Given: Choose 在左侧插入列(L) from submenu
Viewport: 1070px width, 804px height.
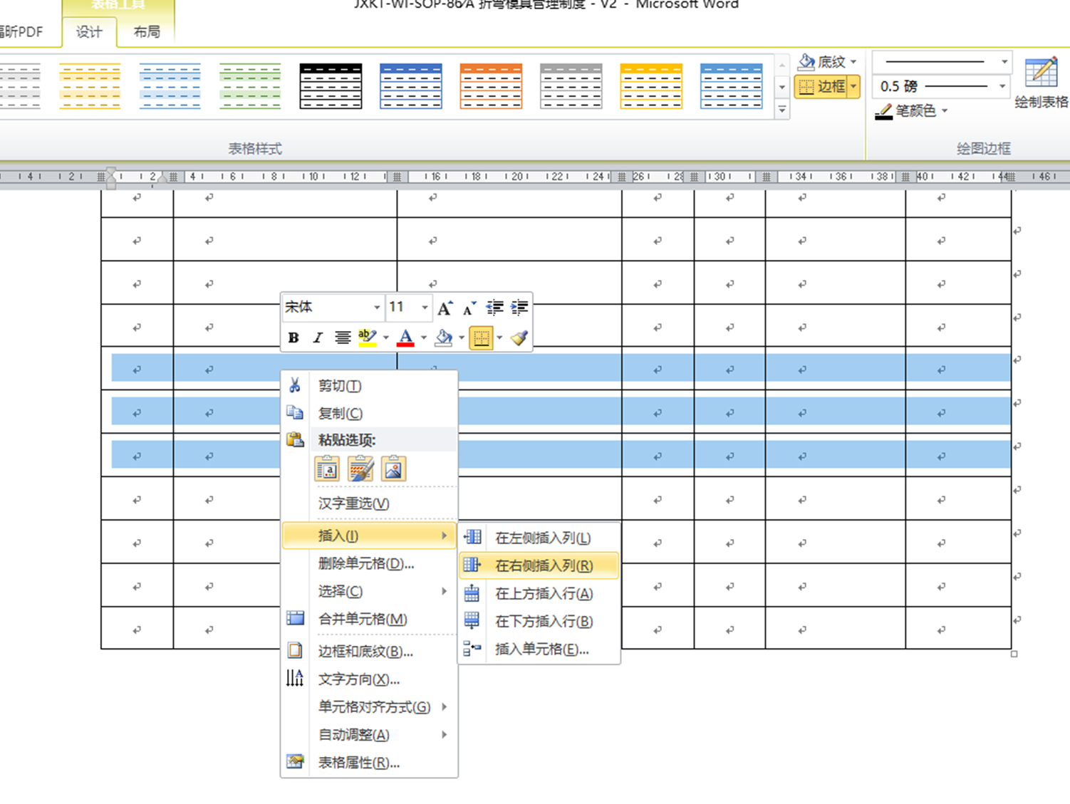Looking at the screenshot, I should point(539,538).
